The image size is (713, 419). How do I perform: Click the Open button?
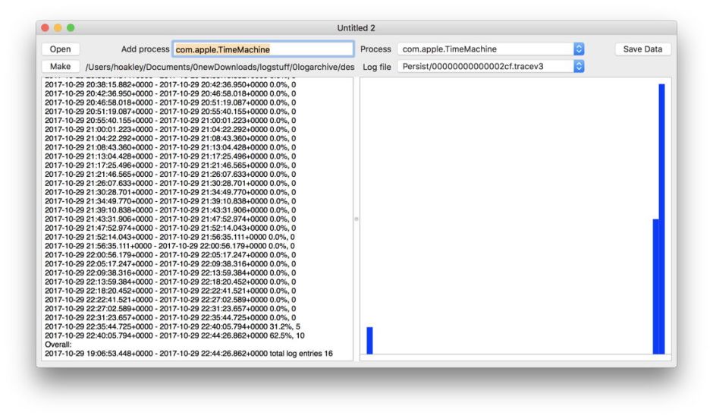coord(60,49)
